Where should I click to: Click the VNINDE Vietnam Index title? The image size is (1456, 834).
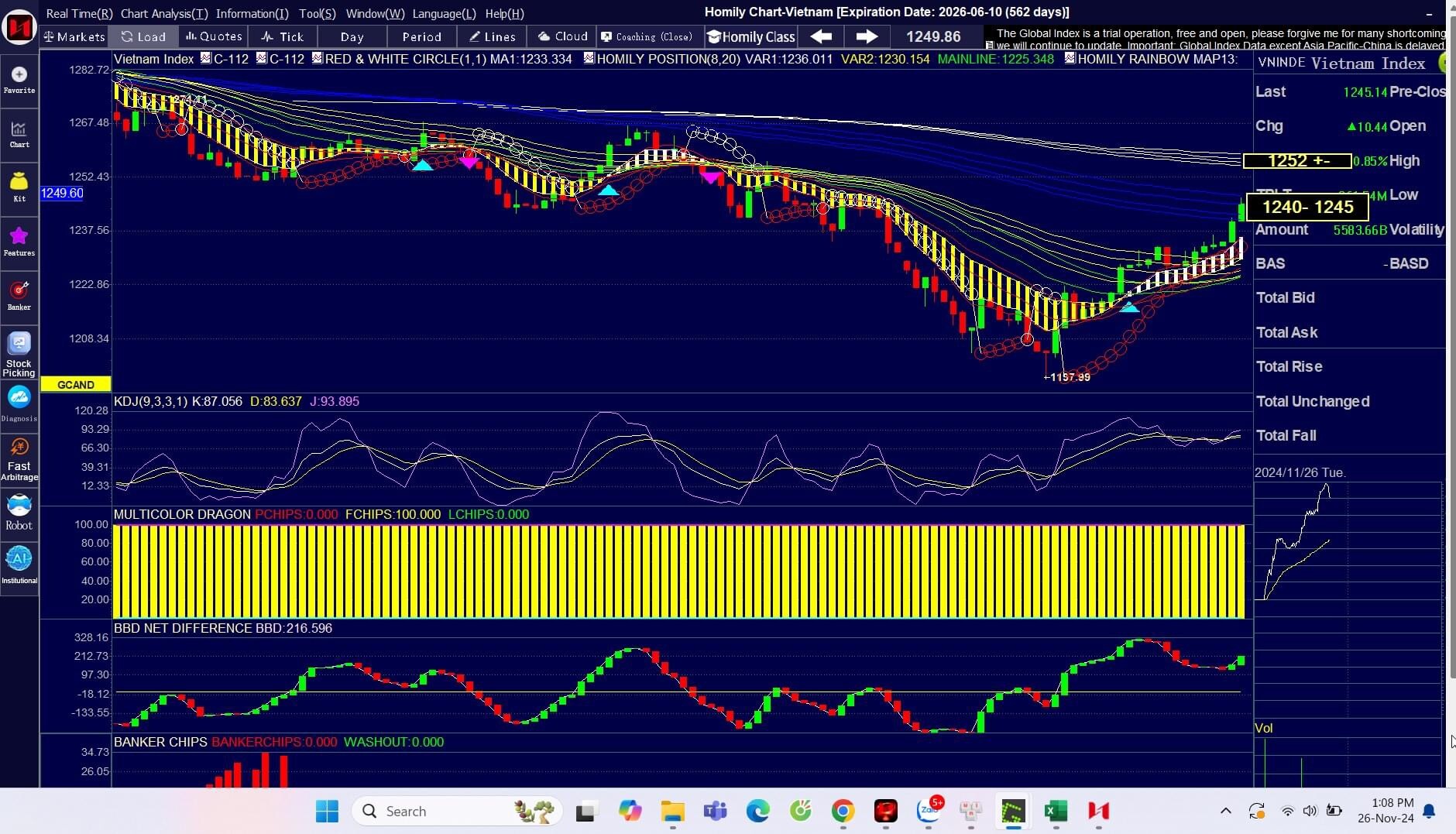point(1341,63)
